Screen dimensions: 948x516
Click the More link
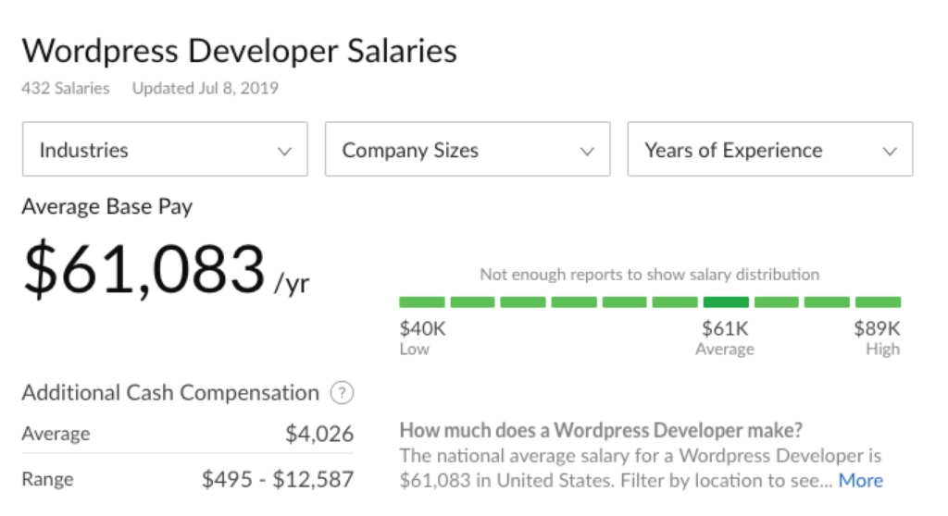click(x=860, y=480)
